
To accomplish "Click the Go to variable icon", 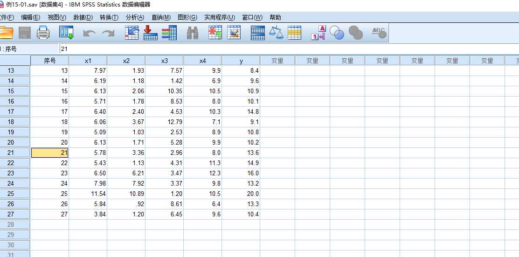I will coord(150,33).
